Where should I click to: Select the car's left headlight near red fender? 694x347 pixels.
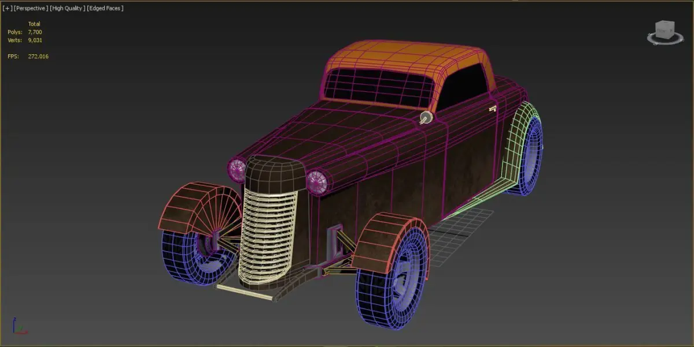click(237, 170)
